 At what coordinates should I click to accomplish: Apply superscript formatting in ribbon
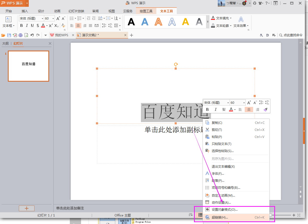point(51,26)
